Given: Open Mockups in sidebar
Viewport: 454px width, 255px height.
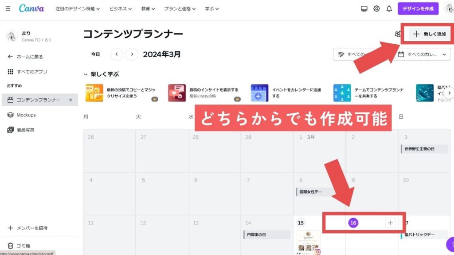Looking at the screenshot, I should (22, 115).
